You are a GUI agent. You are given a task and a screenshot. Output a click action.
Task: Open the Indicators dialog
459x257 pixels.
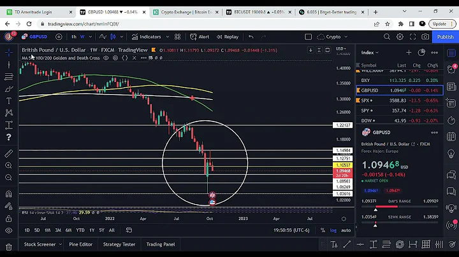tap(147, 37)
